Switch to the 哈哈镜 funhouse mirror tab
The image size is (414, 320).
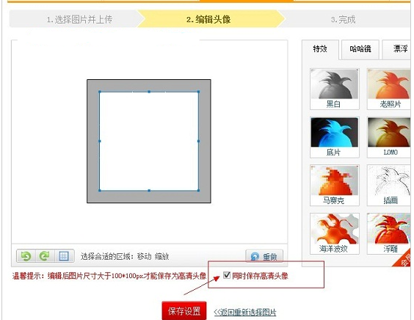(360, 49)
